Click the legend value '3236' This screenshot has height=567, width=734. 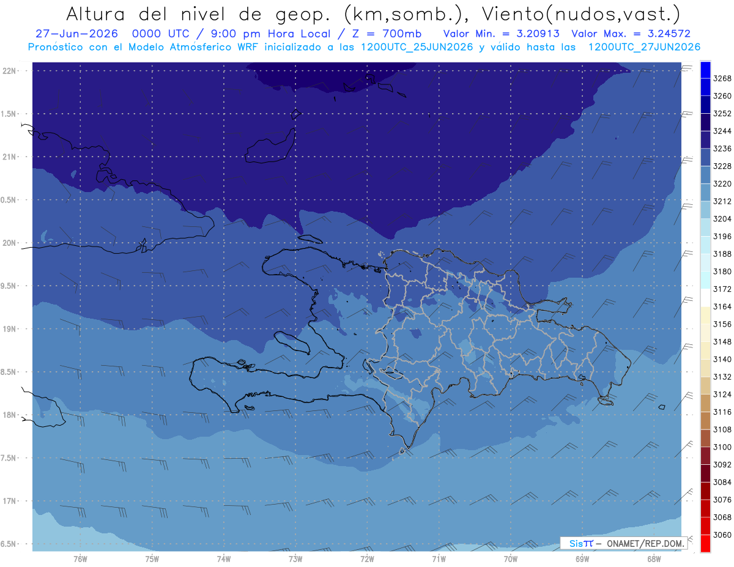pos(722,149)
